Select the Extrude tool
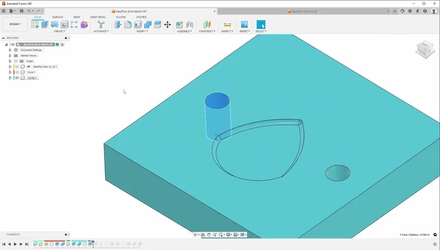The width and height of the screenshot is (440, 250). pos(45,25)
